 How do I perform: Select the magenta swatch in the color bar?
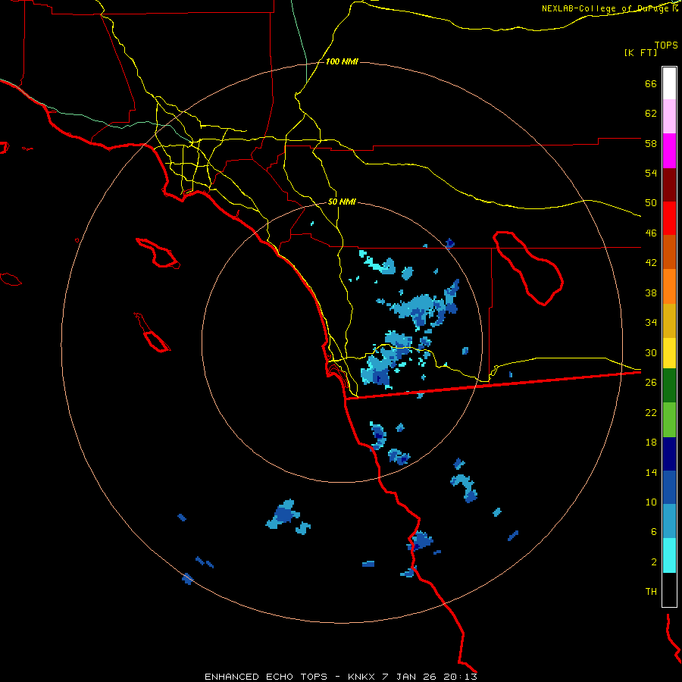pyautogui.click(x=669, y=151)
